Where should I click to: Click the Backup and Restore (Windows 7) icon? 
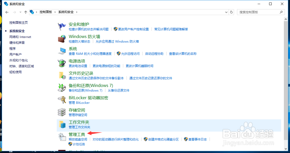tap(61, 88)
